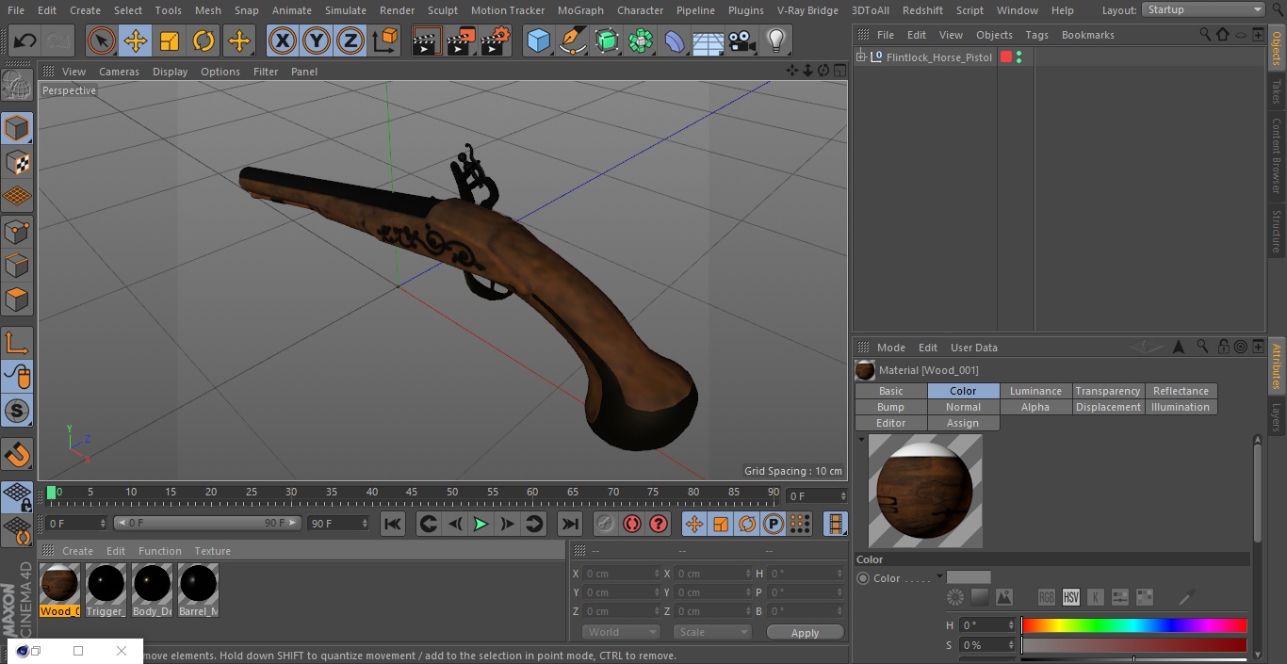Open the World coordinate dropdown

pos(621,632)
